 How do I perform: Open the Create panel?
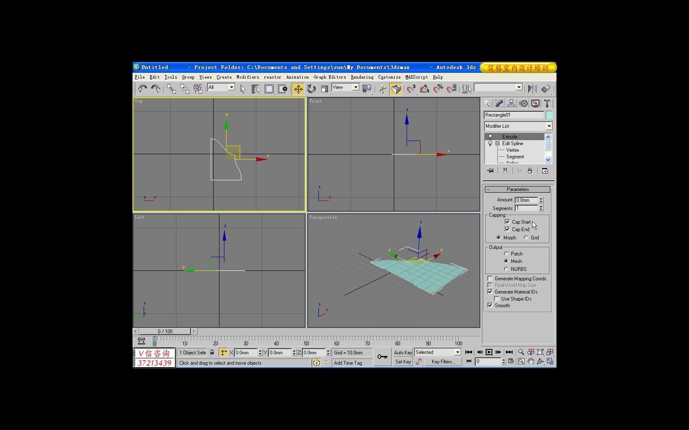(x=488, y=103)
